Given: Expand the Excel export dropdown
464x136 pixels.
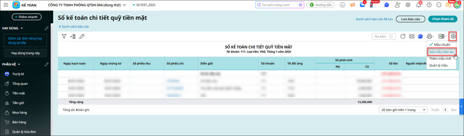Looking at the screenshot, I should [x=443, y=36].
